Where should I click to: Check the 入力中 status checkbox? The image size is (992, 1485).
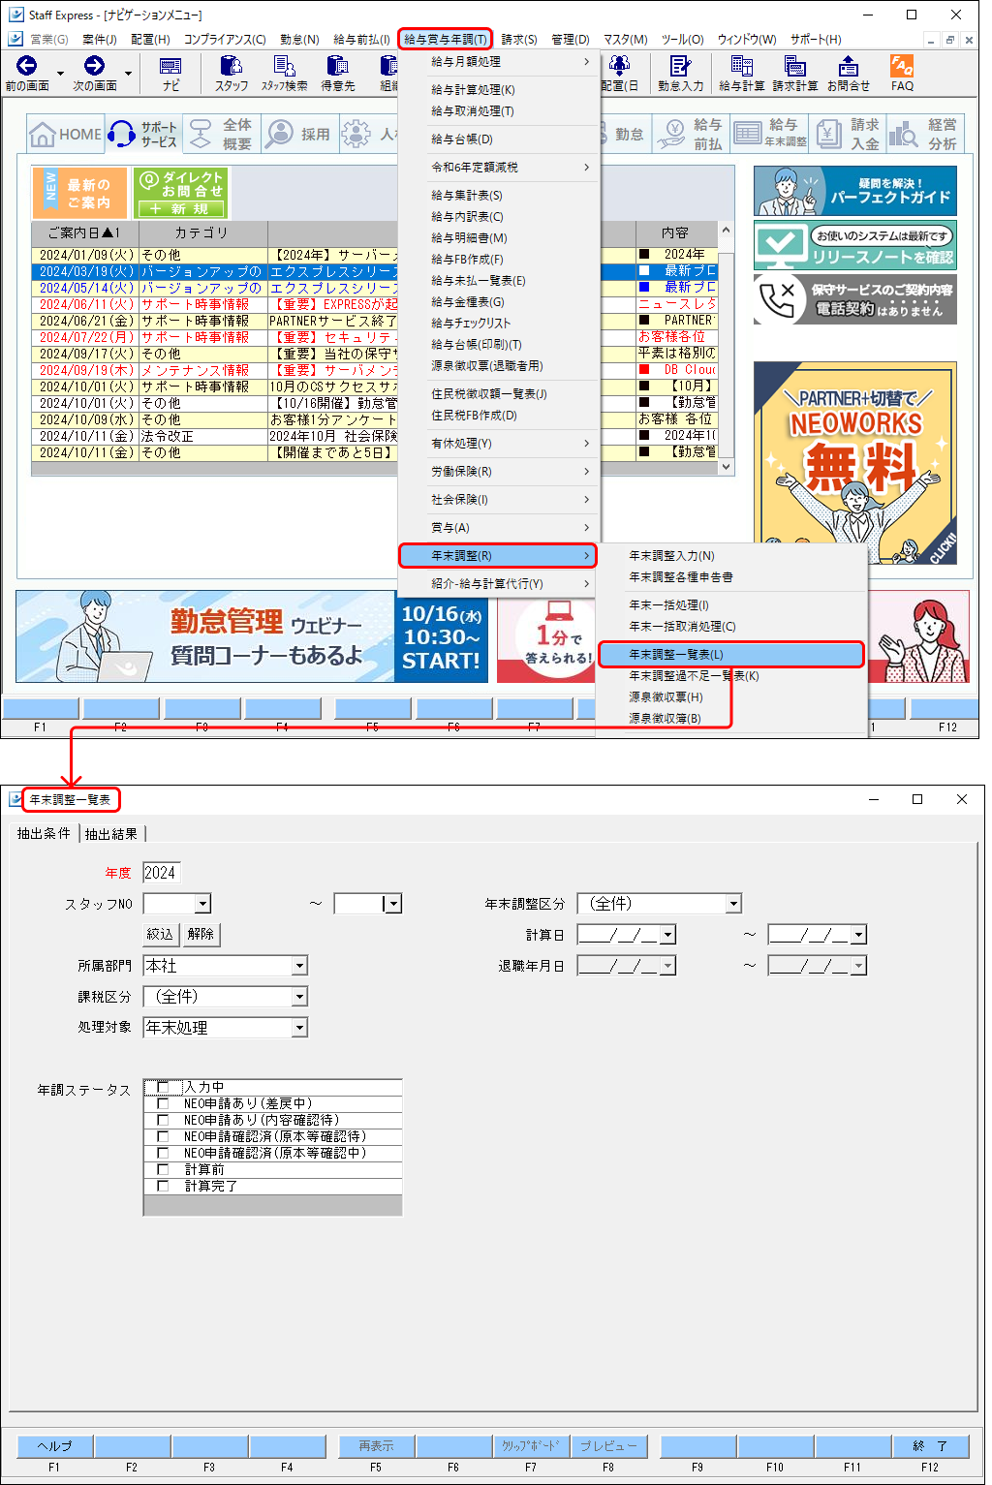(163, 1087)
